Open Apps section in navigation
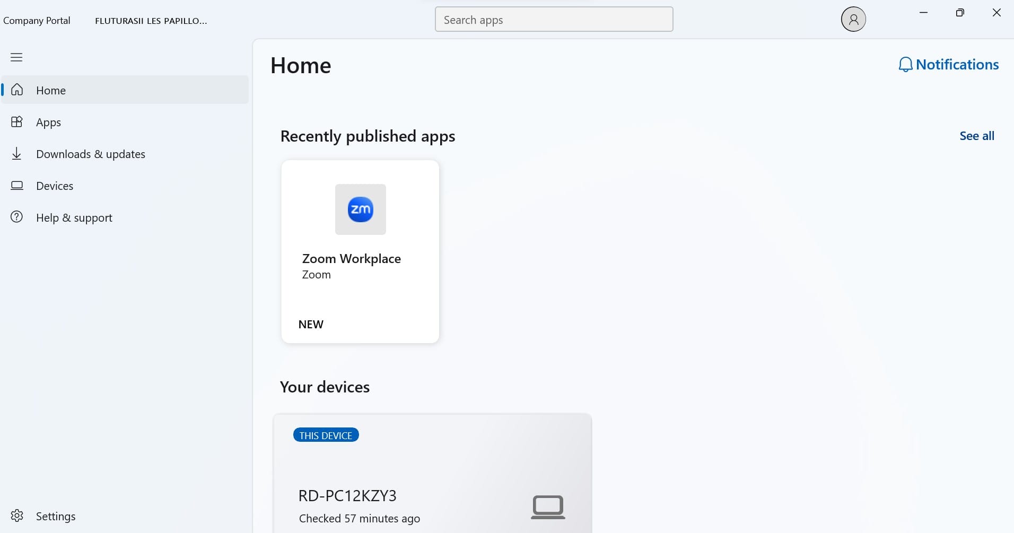Screen dimensions: 1014x533 125,122
